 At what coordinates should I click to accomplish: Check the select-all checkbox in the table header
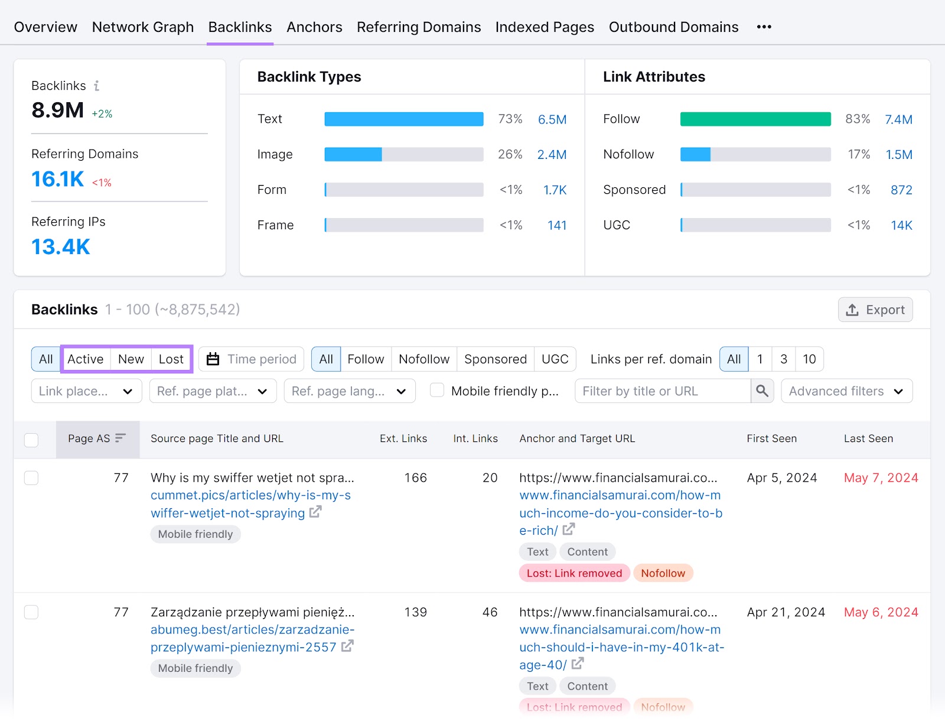click(31, 440)
